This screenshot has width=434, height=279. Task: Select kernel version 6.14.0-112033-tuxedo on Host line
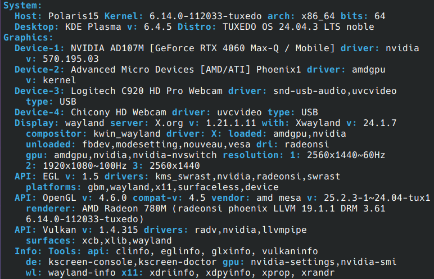tap(205, 16)
